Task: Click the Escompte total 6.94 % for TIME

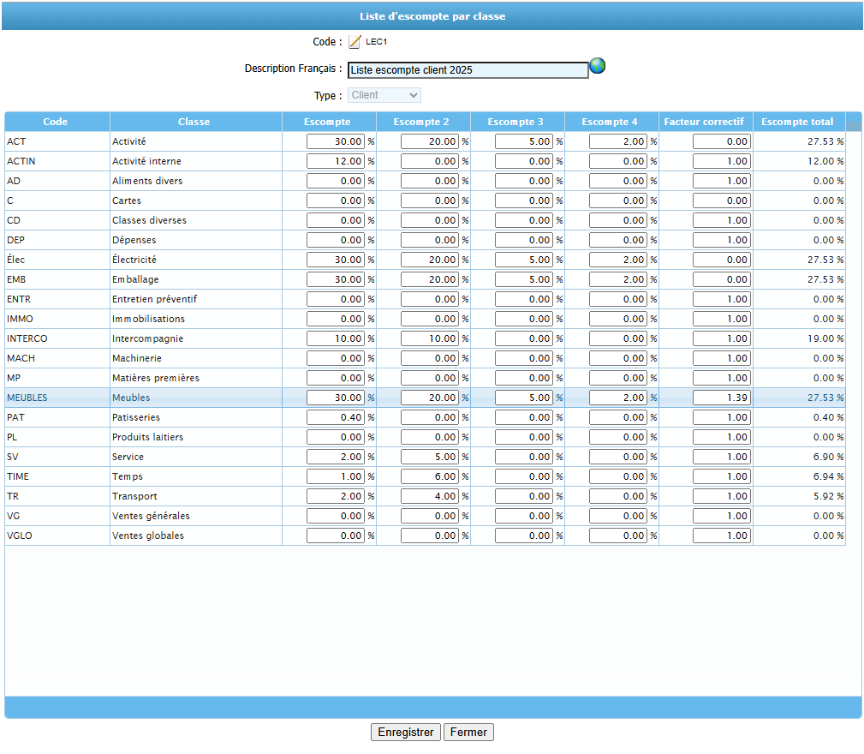Action: [x=828, y=476]
